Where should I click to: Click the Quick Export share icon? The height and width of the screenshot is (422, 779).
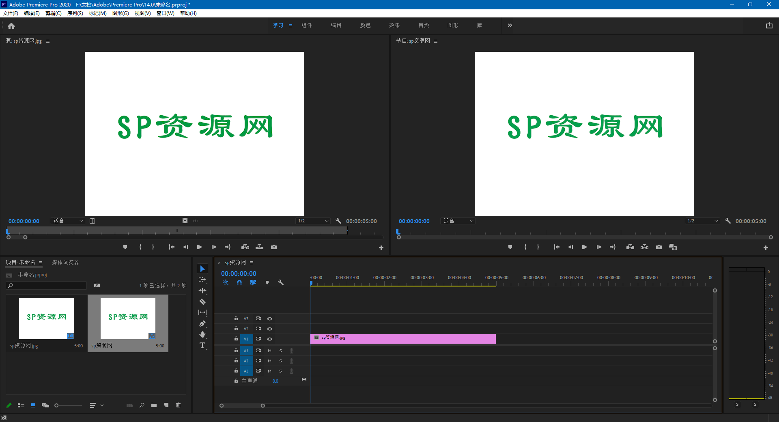click(769, 25)
